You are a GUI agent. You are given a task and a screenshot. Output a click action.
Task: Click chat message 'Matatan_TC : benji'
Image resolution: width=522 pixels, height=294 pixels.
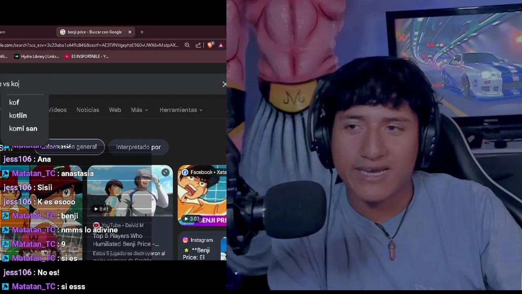tap(40, 216)
